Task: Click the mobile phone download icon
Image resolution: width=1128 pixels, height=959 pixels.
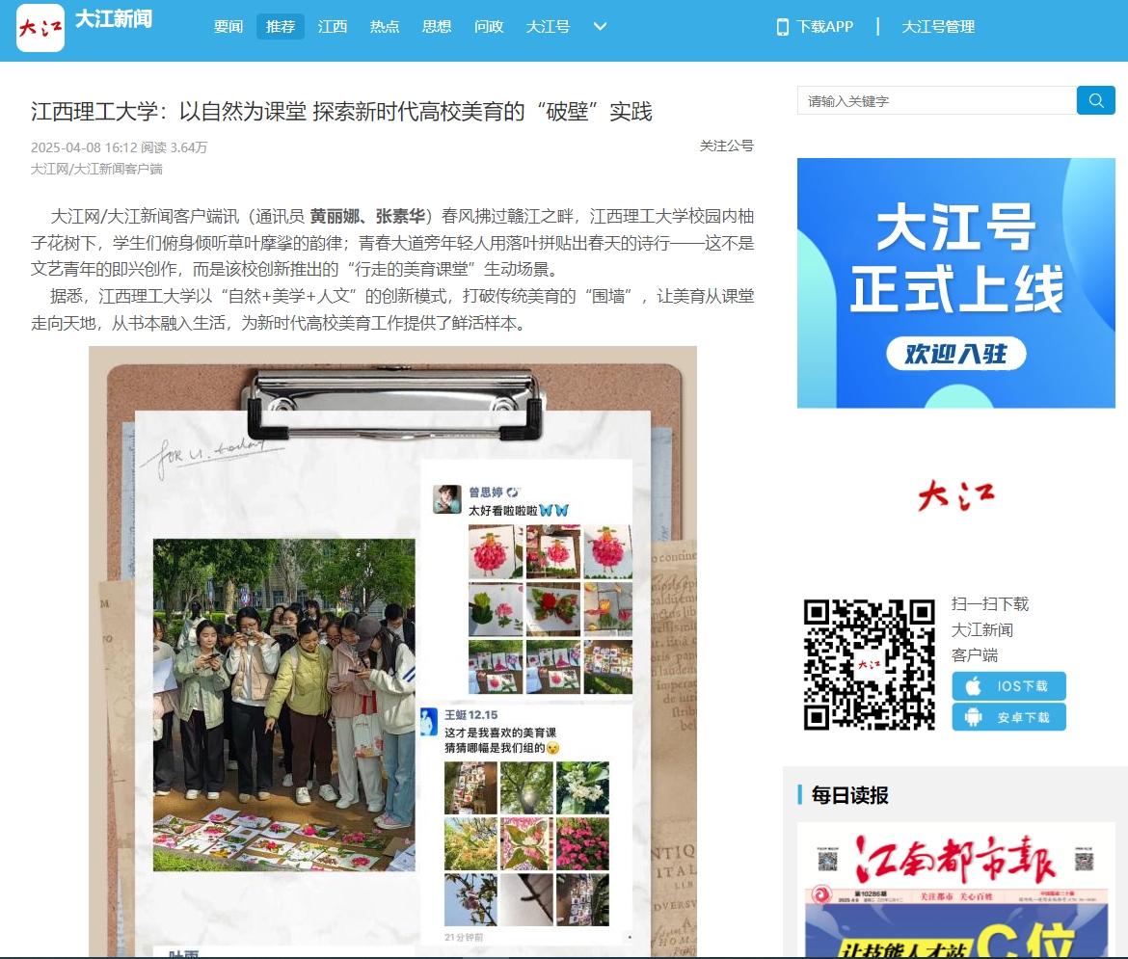Action: pyautogui.click(x=782, y=27)
